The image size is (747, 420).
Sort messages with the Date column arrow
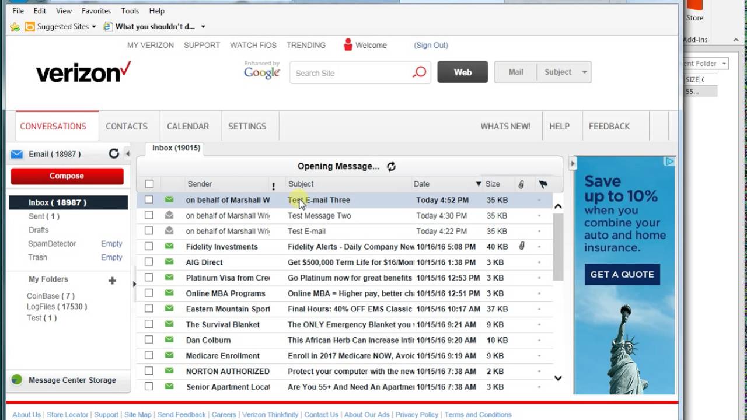pos(479,184)
